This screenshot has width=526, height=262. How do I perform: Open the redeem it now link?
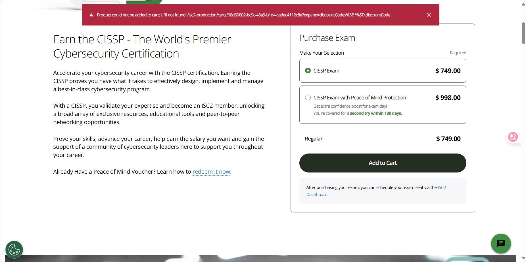click(211, 172)
